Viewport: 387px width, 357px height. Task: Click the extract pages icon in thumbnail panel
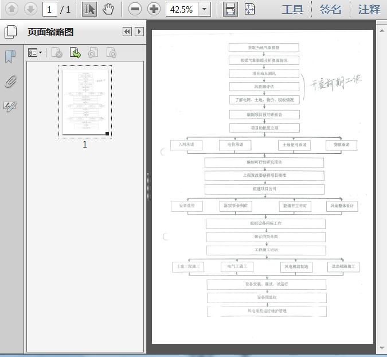(75, 53)
